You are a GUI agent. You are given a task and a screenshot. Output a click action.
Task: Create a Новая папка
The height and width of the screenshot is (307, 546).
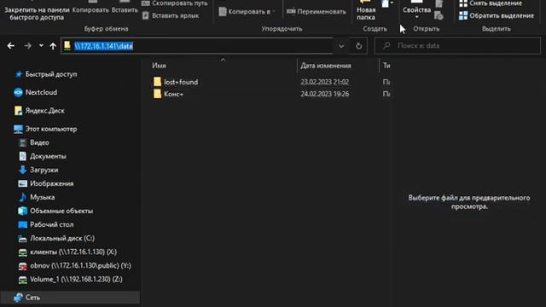366,11
